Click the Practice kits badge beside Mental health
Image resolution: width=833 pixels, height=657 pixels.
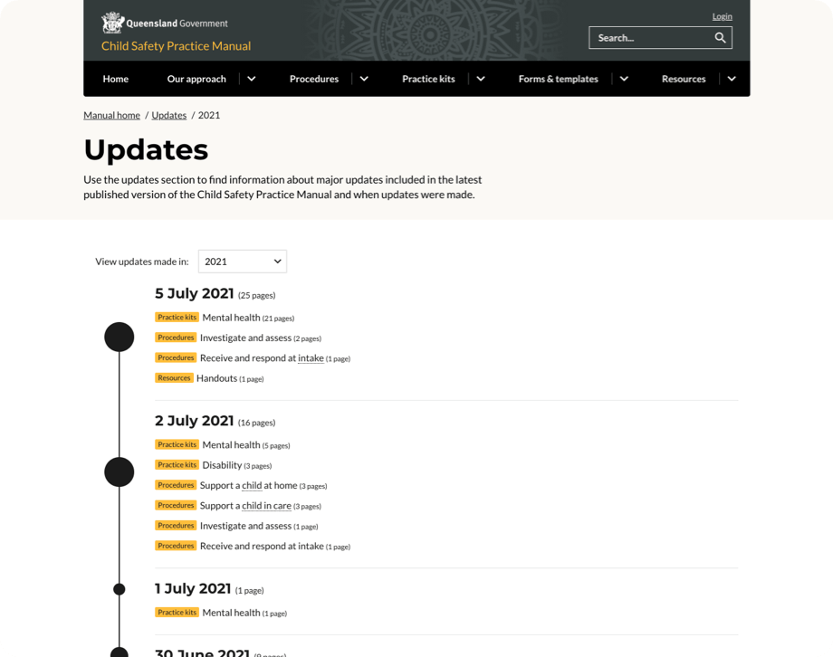point(176,317)
